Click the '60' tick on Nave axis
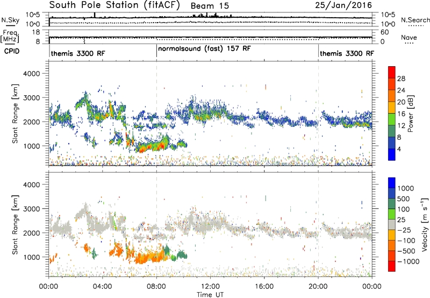The image size is (430, 298). tap(384, 32)
